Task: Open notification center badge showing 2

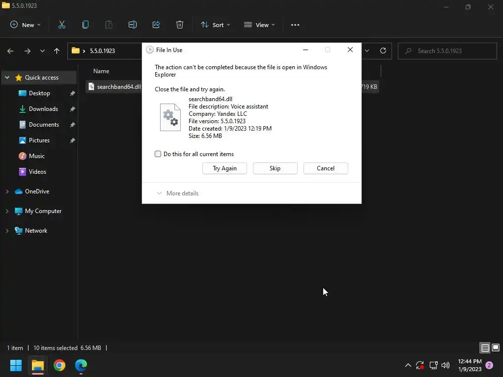Action: point(489,365)
